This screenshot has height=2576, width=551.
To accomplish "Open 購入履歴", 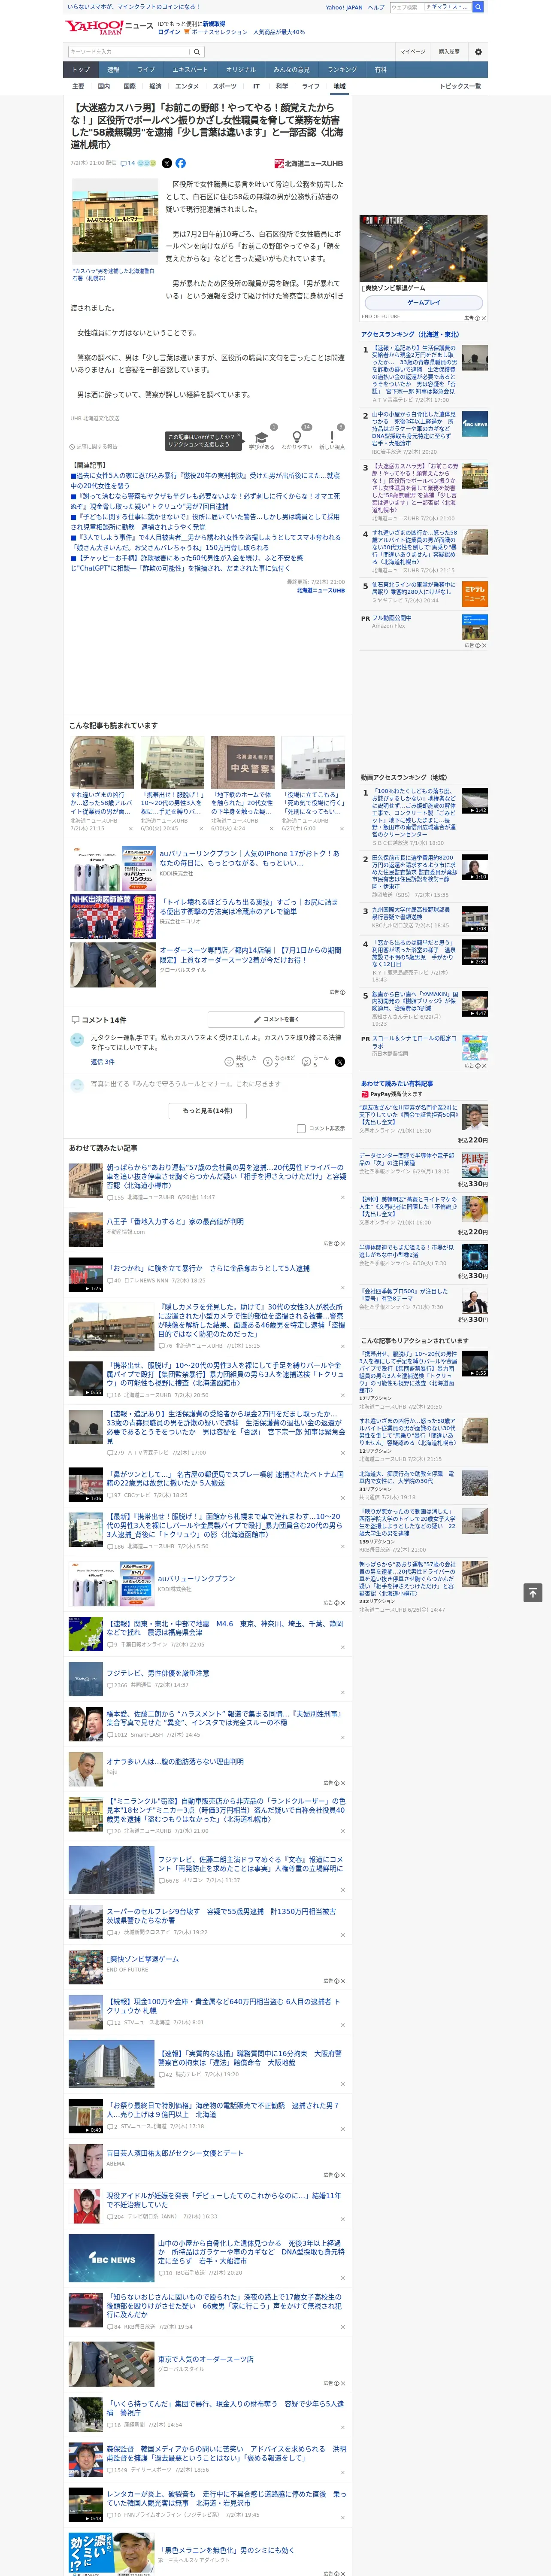I will [449, 52].
